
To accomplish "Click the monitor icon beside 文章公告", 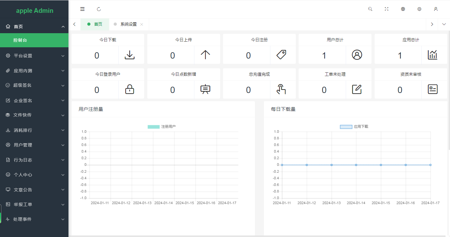I will (x=8, y=190).
